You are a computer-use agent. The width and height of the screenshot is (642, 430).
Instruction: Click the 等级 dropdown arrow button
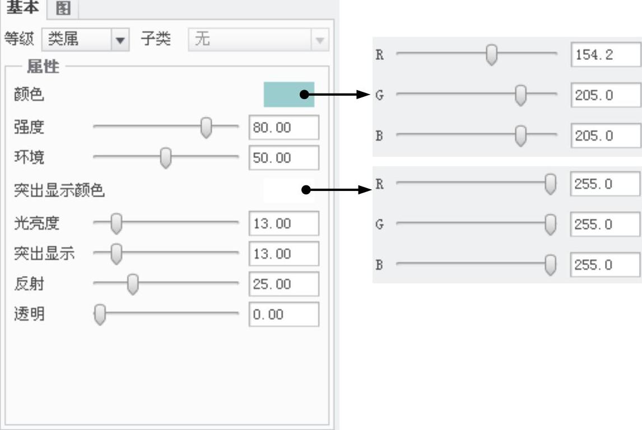pyautogui.click(x=120, y=40)
